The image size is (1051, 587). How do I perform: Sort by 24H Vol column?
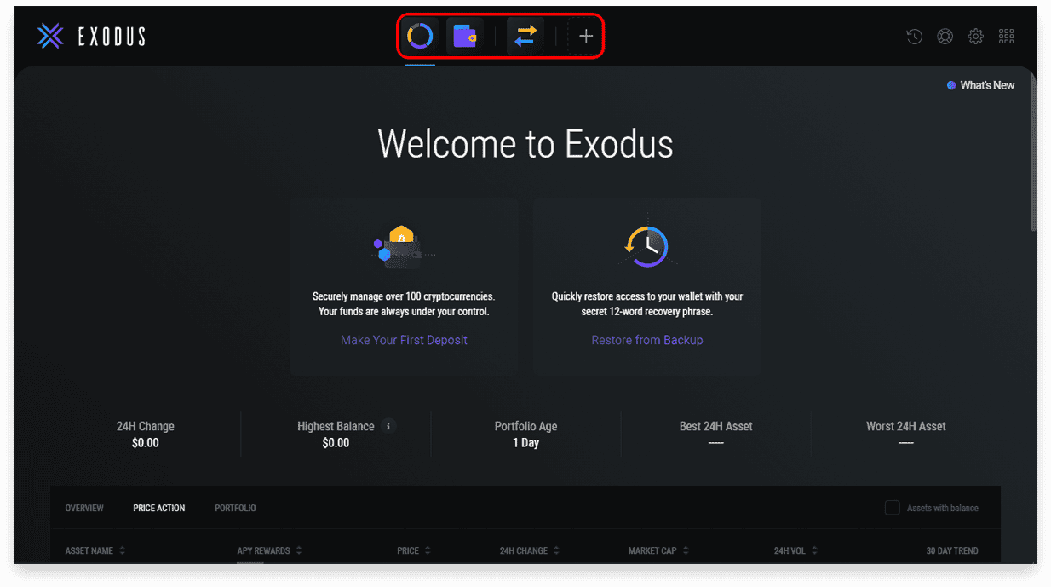tap(795, 550)
